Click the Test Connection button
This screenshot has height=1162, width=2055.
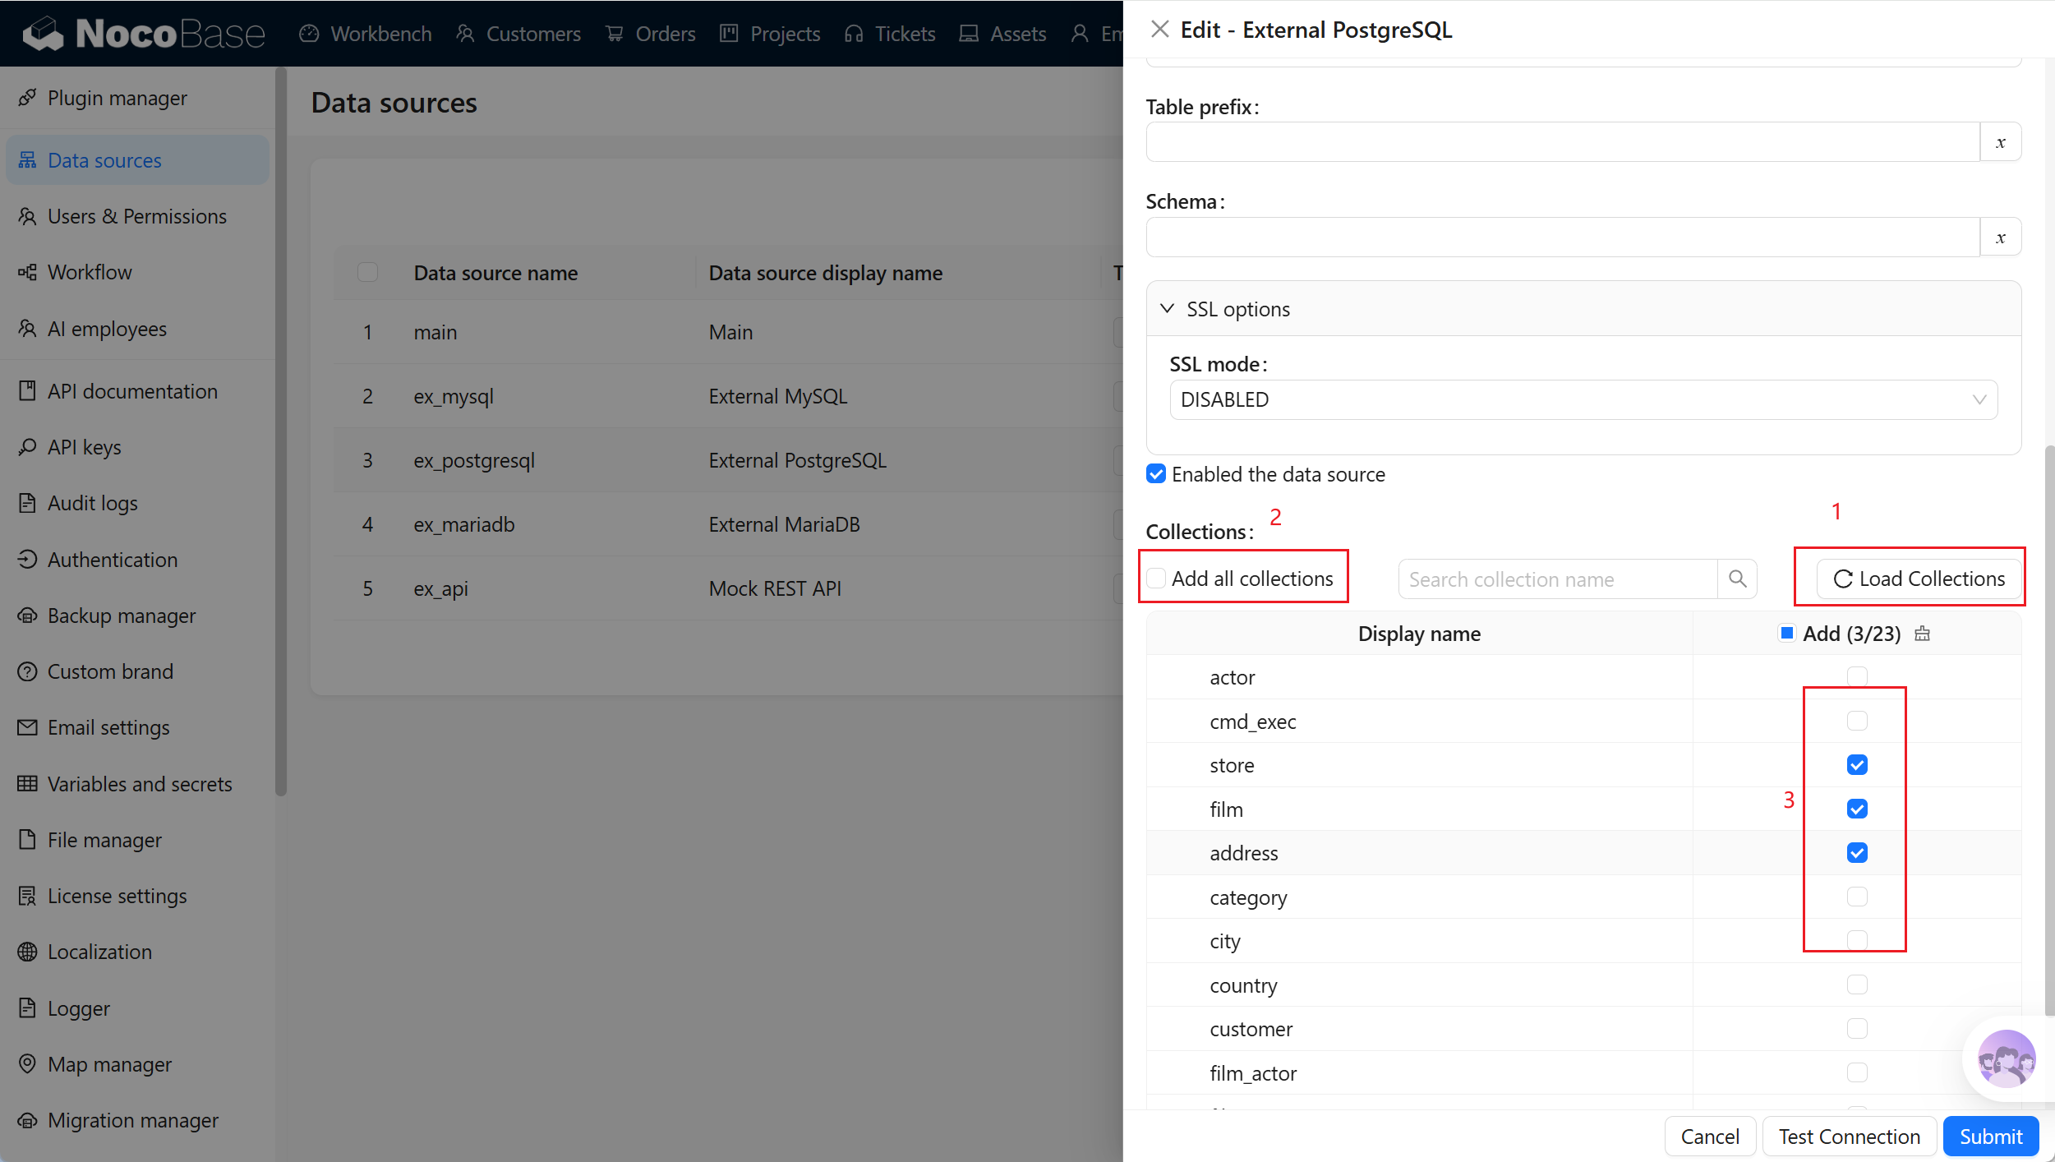click(x=1850, y=1137)
